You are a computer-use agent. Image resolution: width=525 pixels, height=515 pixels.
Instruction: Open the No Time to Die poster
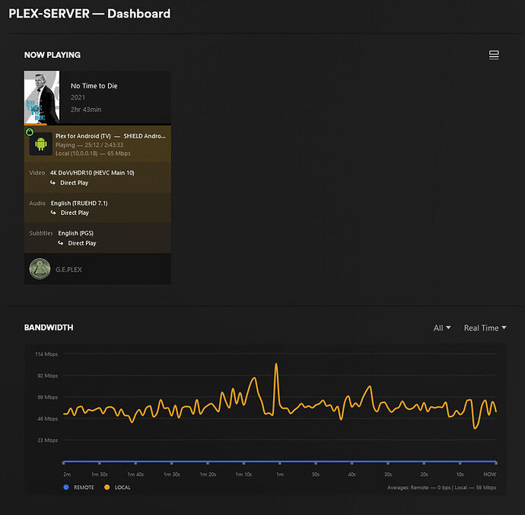point(42,98)
